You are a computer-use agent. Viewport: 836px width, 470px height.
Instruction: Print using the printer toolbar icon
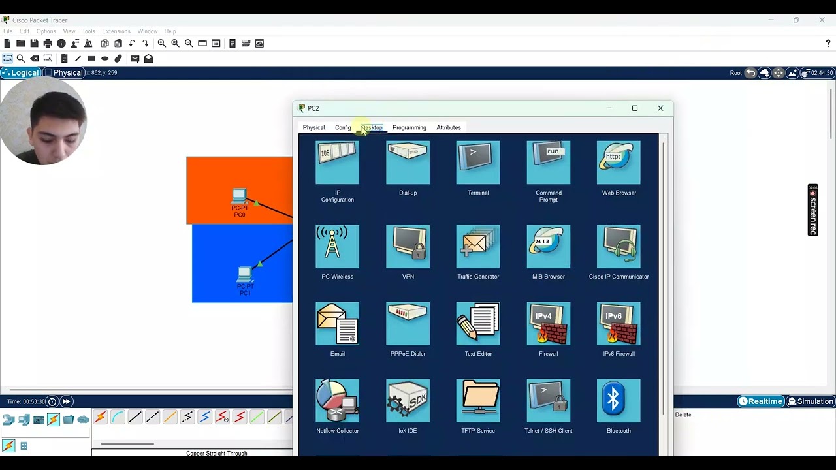tap(48, 43)
